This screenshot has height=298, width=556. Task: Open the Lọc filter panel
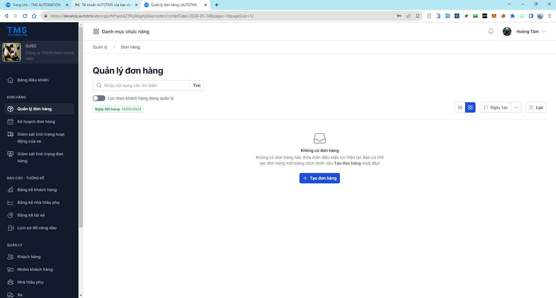point(536,107)
